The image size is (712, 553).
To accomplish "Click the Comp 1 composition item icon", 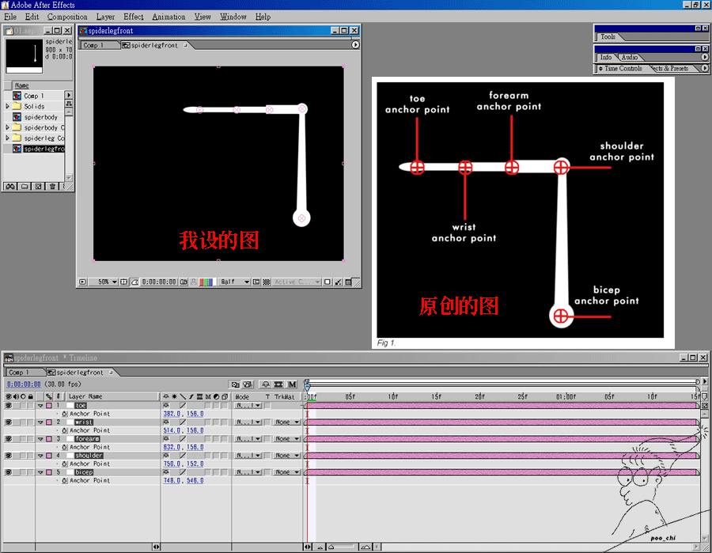I will coord(17,96).
